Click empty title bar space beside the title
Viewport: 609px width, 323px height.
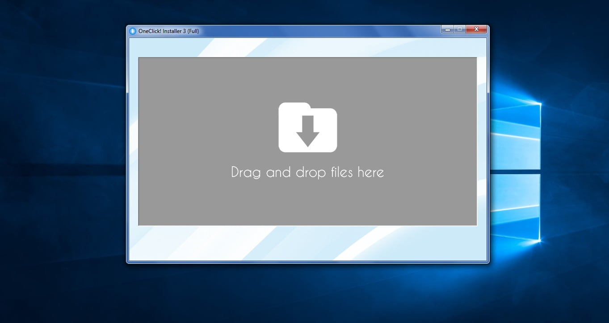(x=313, y=31)
